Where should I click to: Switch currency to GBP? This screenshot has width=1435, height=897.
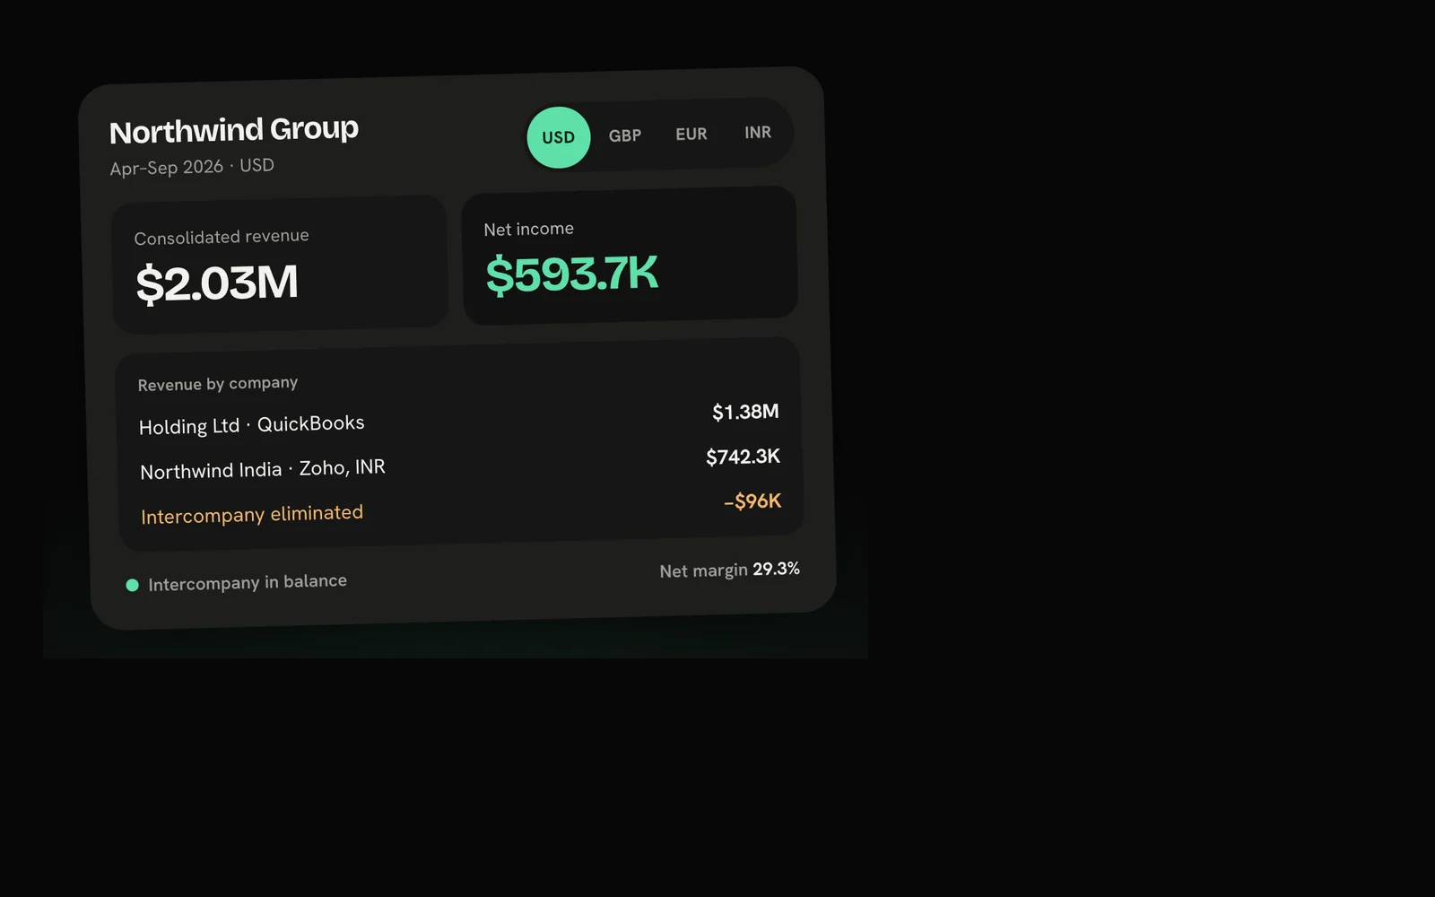[x=625, y=135]
